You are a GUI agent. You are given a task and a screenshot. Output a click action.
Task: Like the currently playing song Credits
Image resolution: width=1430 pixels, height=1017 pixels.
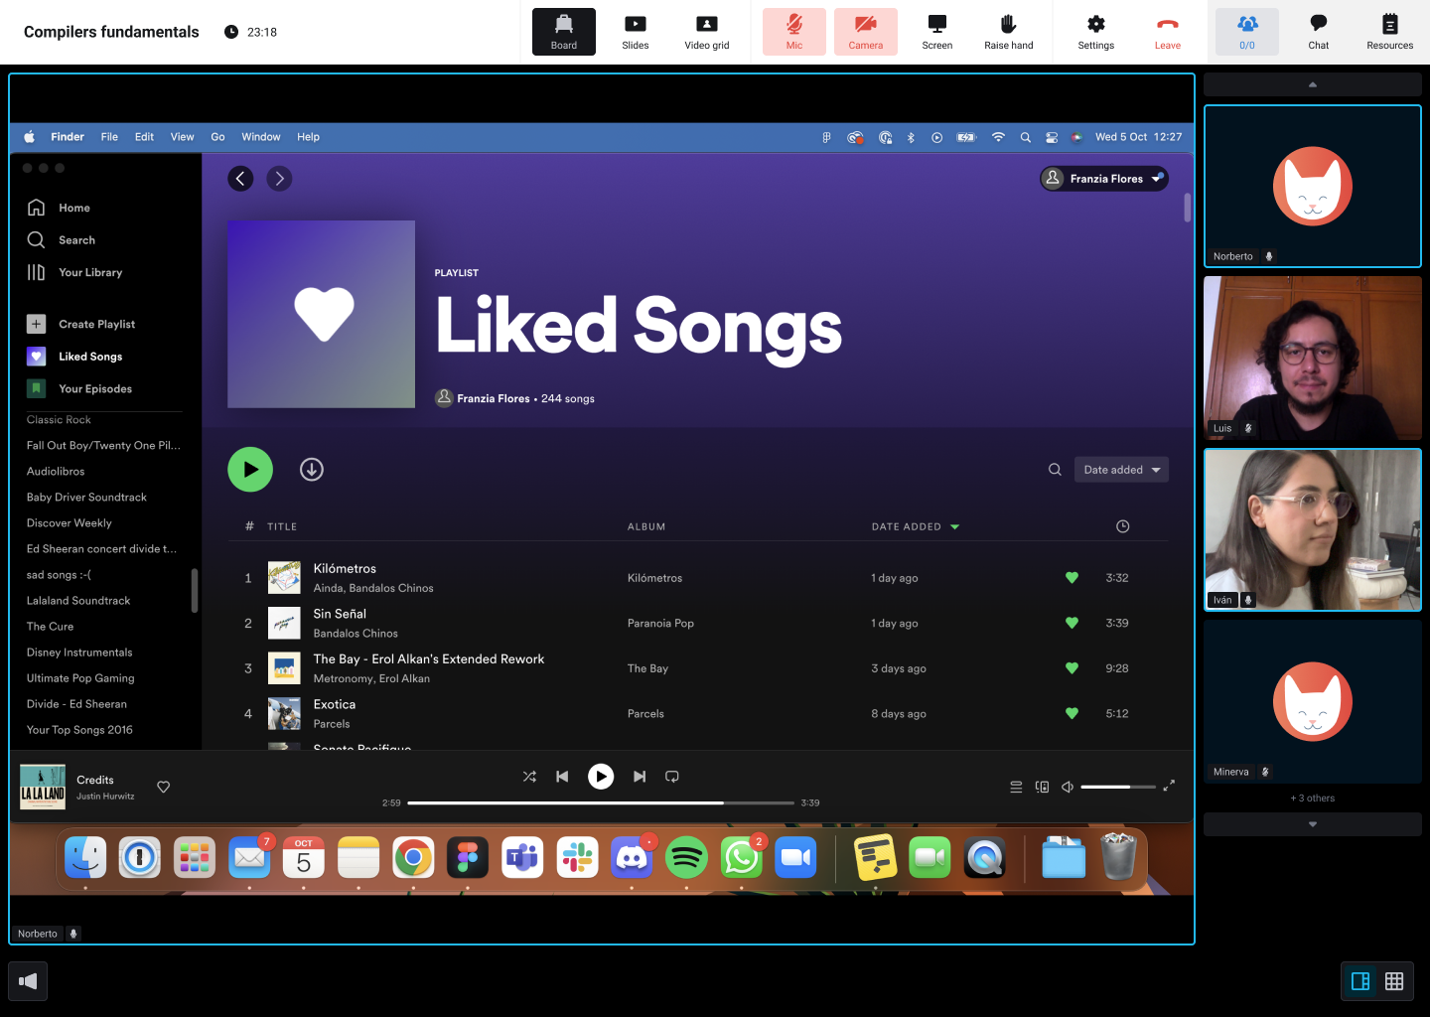pos(164,787)
